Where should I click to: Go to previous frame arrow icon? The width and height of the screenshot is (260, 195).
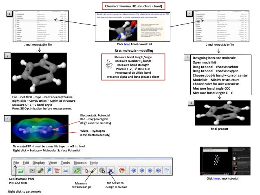(x=141, y=170)
